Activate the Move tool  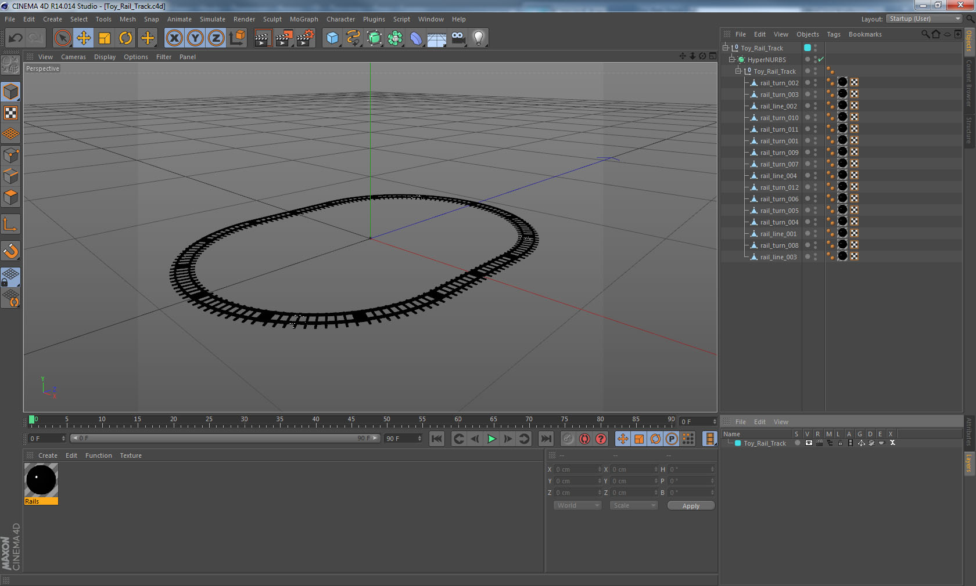[84, 38]
